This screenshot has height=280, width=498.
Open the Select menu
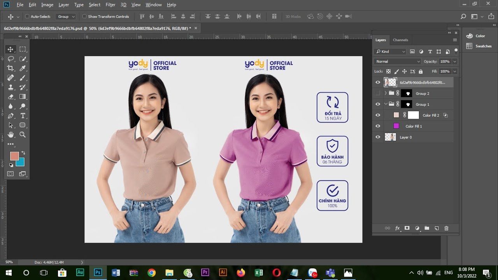point(95,5)
